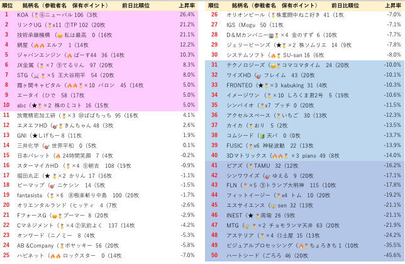
Task: Click the star icon in the INEST row
Action: coord(251,216)
